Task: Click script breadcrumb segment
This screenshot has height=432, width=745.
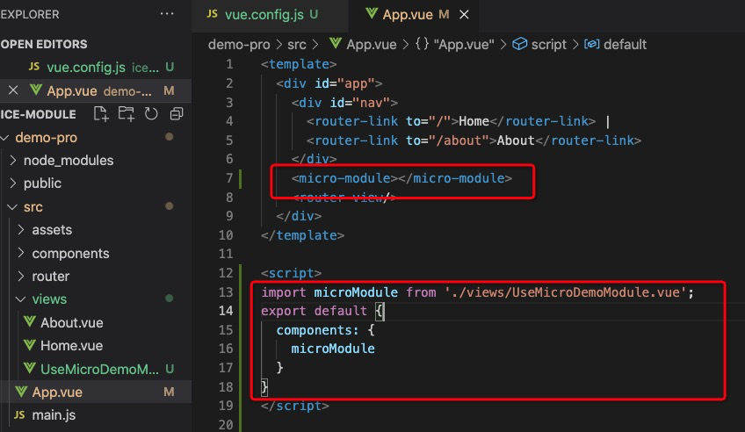Action: pyautogui.click(x=539, y=44)
